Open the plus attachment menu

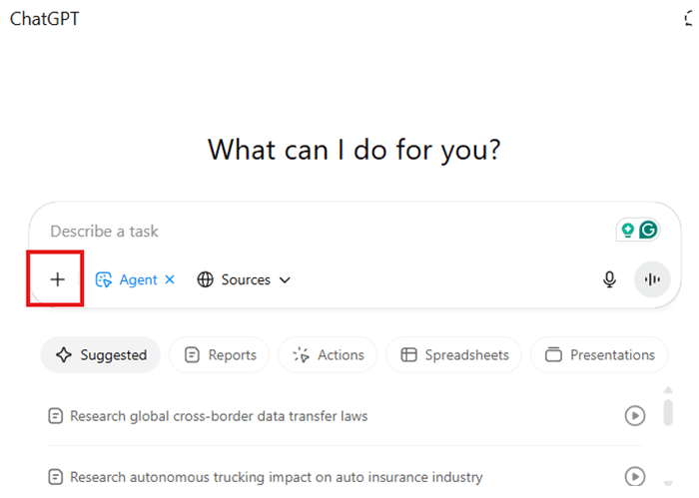coord(57,279)
